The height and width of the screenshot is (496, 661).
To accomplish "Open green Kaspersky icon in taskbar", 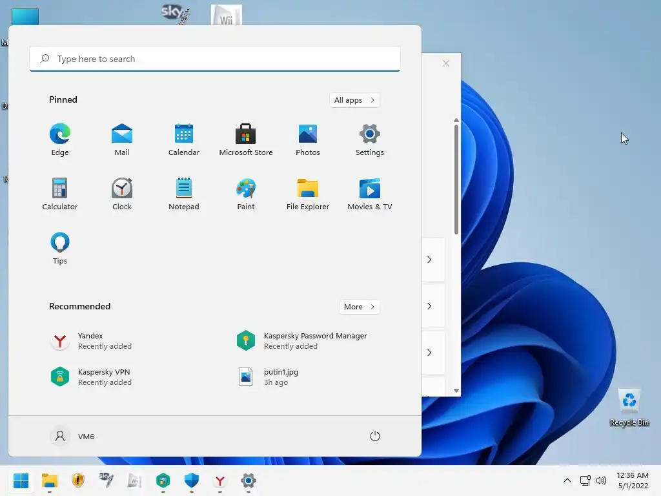I will point(163,480).
